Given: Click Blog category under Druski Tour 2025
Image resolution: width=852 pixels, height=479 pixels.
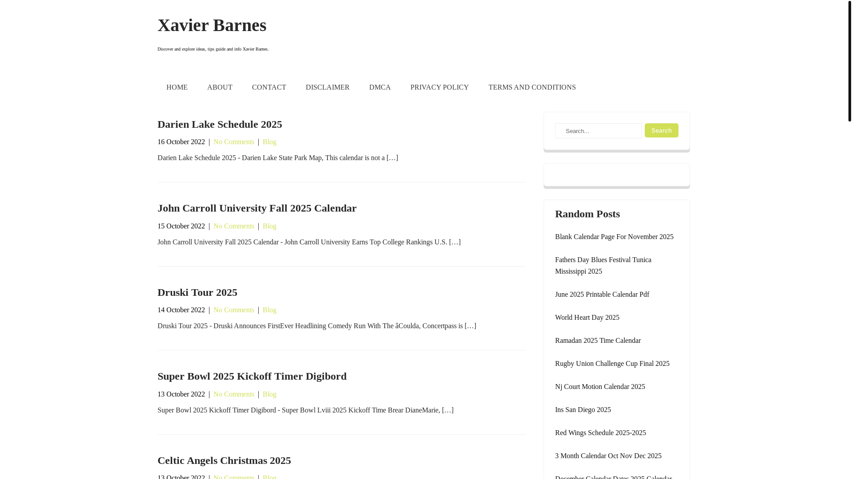Looking at the screenshot, I should (269, 310).
